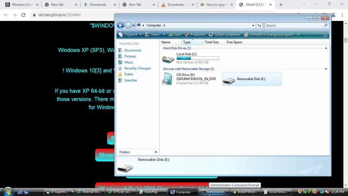Click Uninstall or change a program
Viewport: 348px width, 196px height.
tap(269, 35)
